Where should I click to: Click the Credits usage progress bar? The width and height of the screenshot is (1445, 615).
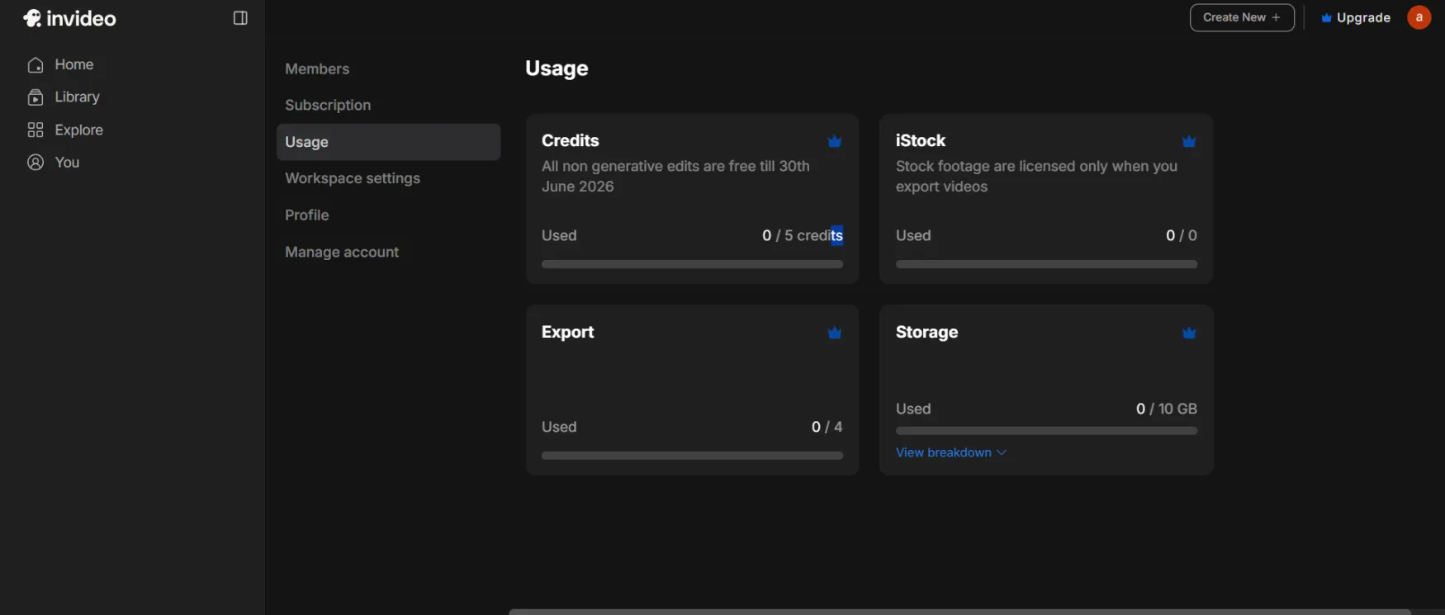(x=692, y=264)
